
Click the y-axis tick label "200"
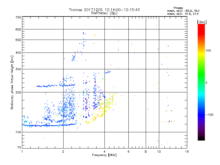click(x=18, y=92)
